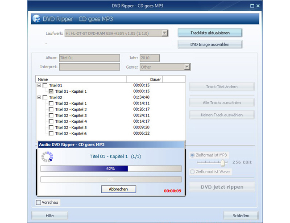Viewport: 290px width, 223px height.
Task: Click the 256 KBit bitrate slider handle
Action: (x=223, y=162)
